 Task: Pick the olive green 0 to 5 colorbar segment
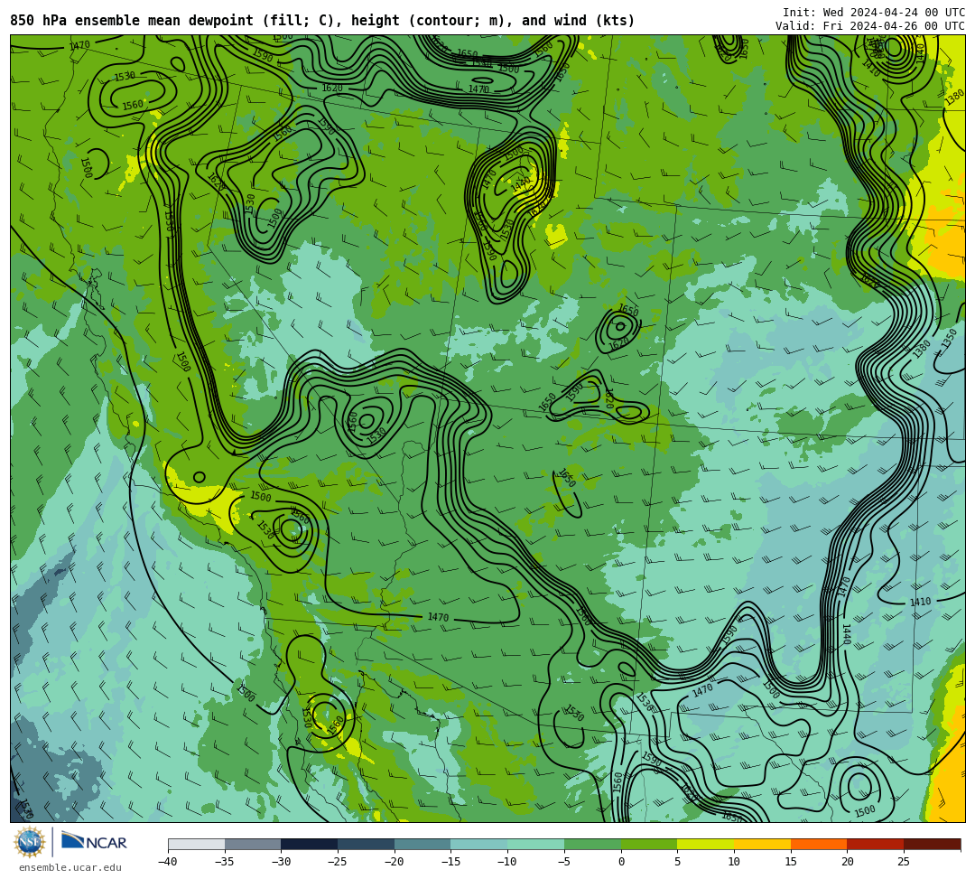pyautogui.click(x=648, y=844)
